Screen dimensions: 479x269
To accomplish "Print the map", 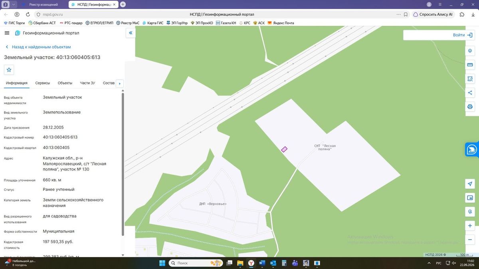I will click(470, 107).
